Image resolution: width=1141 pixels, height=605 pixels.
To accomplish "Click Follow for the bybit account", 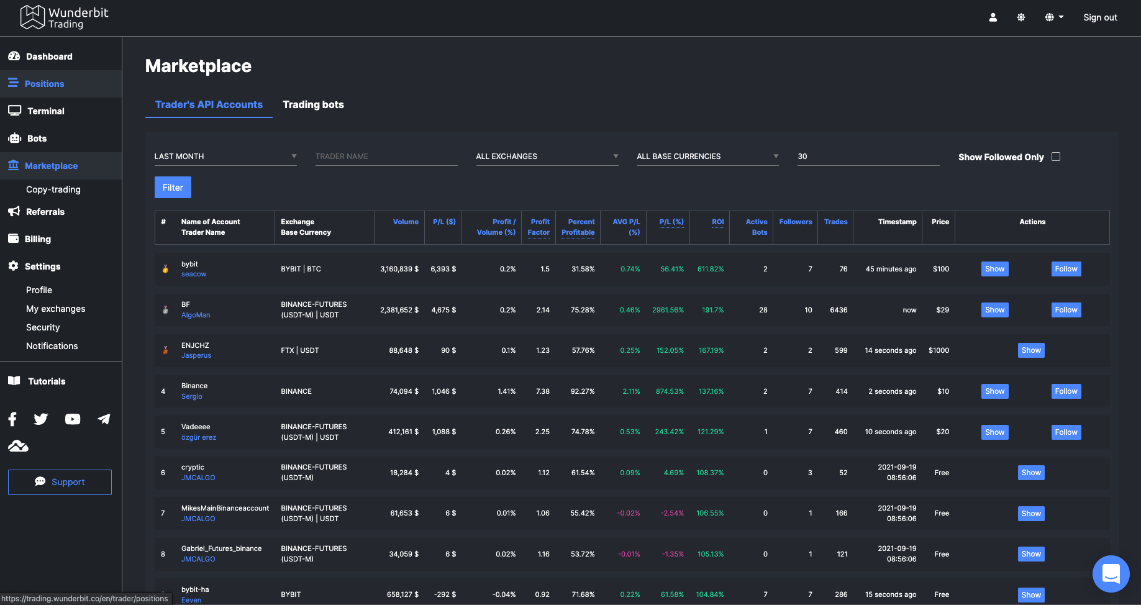I will (x=1066, y=269).
